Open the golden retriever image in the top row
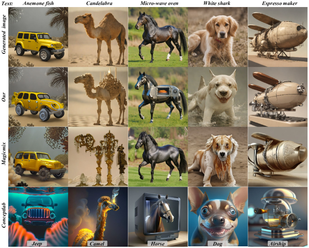This screenshot has width=309, height=248. [x=218, y=37]
